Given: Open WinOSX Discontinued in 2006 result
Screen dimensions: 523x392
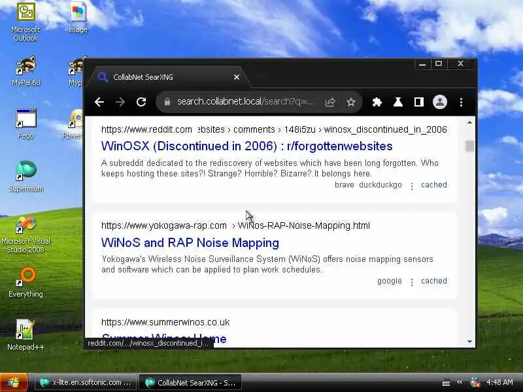Looking at the screenshot, I should 247,146.
